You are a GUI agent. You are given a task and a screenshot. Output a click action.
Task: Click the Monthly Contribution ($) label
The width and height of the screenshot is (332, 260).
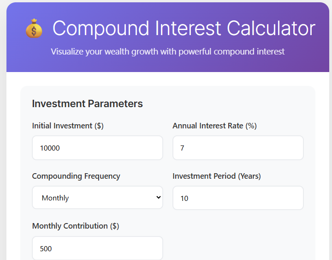point(76,226)
